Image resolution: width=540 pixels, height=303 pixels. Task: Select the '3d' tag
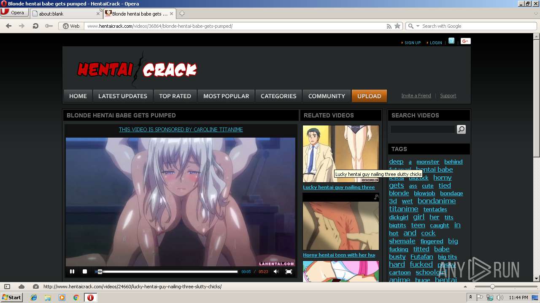(393, 201)
